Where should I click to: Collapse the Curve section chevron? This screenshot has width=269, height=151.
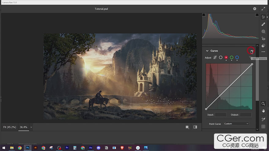(x=207, y=51)
